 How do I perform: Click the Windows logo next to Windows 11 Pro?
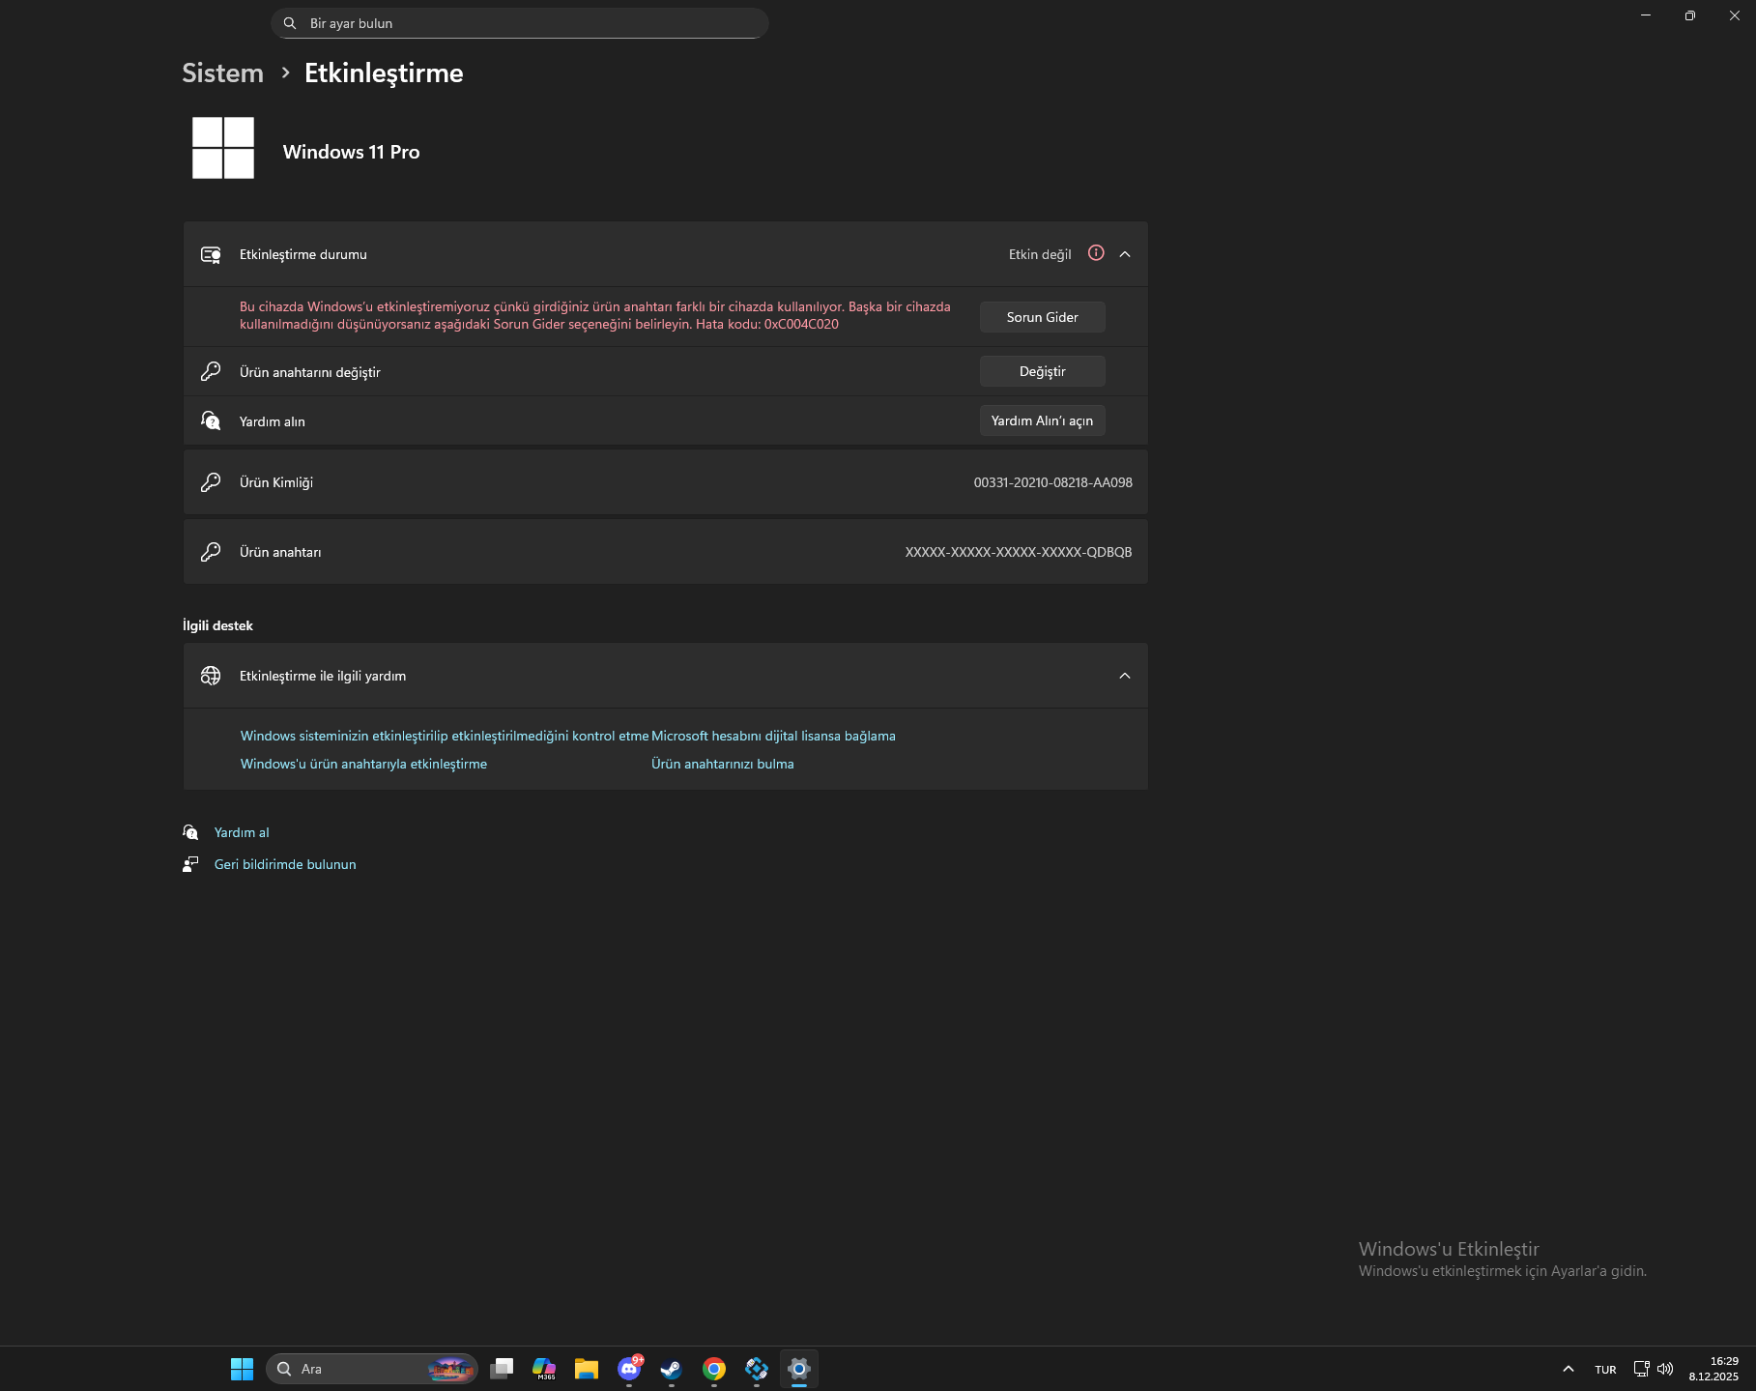point(223,148)
